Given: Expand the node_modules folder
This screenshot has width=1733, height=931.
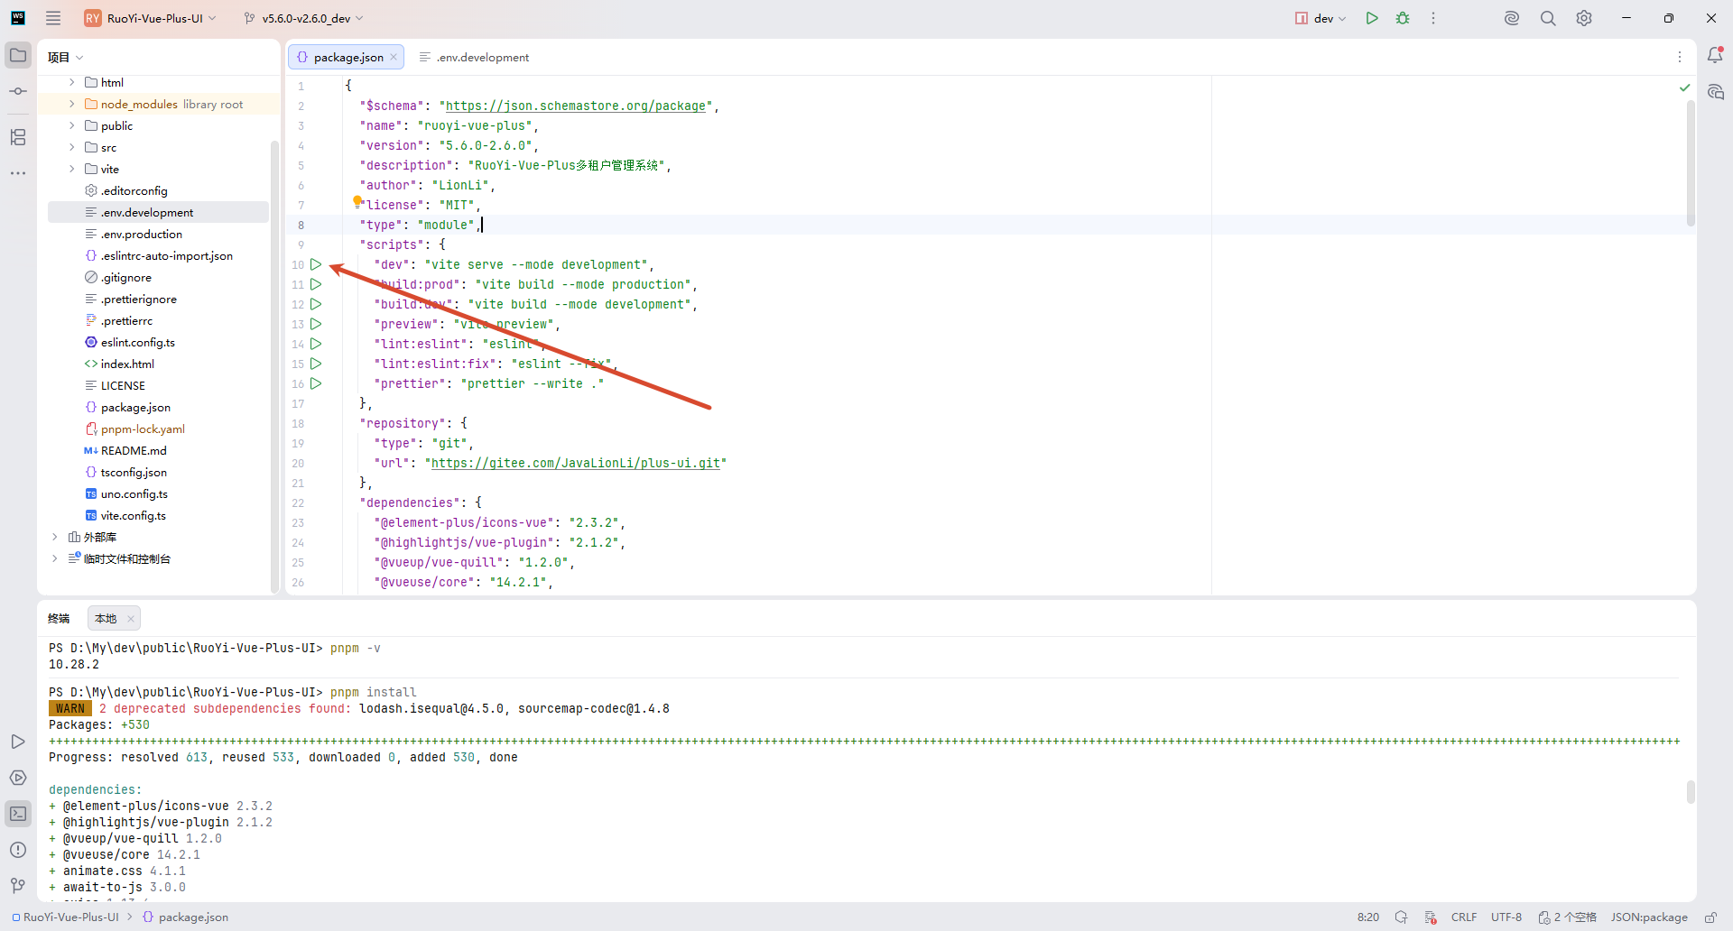Looking at the screenshot, I should [x=72, y=104].
